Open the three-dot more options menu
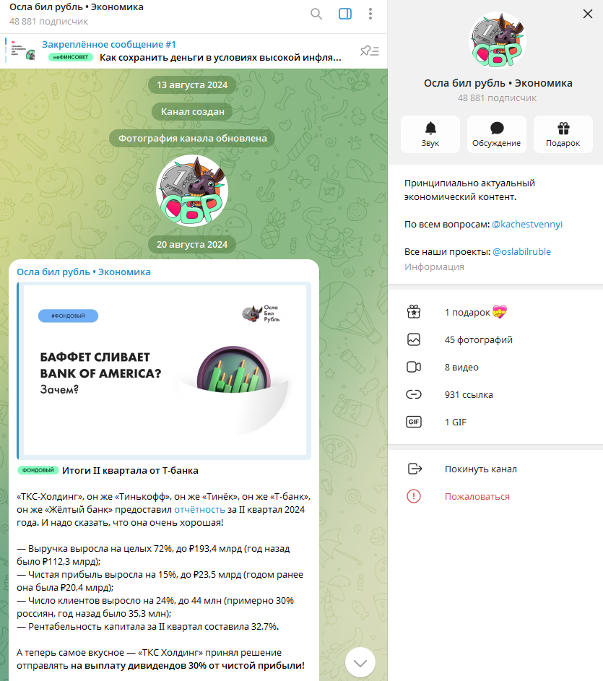Screen dimensions: 603x681 click(370, 14)
